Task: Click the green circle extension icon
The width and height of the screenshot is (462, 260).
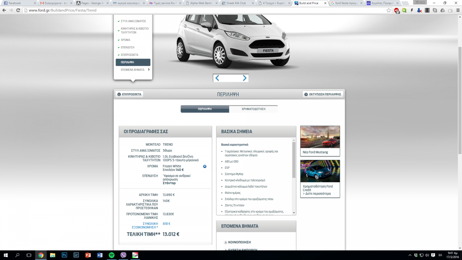Action: click(404, 10)
